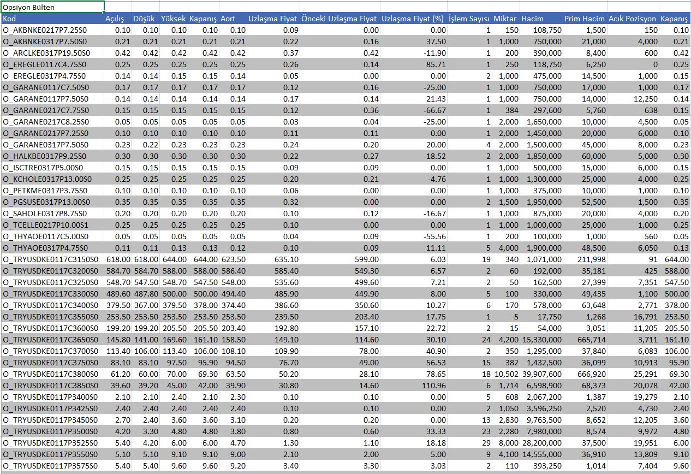The image size is (691, 474).
Task: Click the 'Kod' column header
Action: point(52,19)
